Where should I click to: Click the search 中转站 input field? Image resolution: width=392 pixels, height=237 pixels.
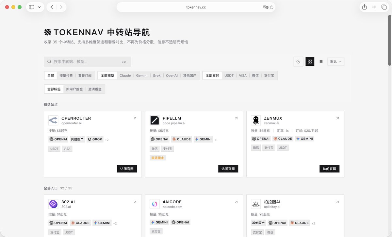pyautogui.click(x=87, y=61)
